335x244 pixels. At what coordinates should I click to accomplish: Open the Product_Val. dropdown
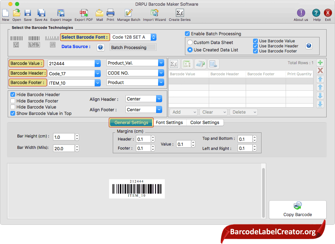(161, 63)
